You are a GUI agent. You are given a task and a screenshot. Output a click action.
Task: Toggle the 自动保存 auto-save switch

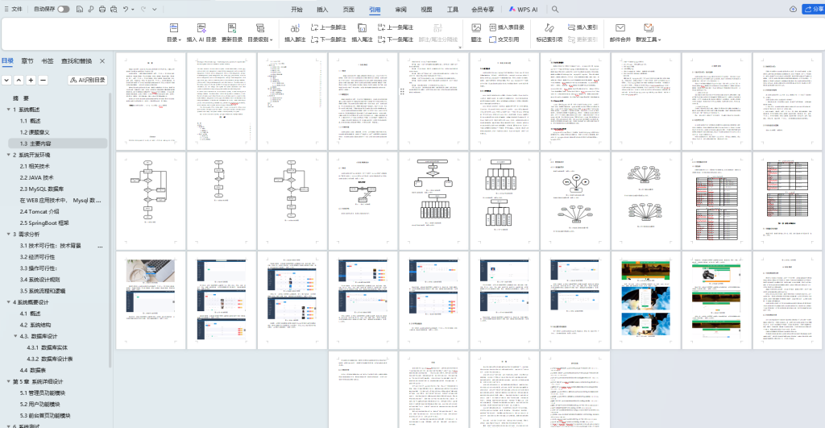point(63,9)
